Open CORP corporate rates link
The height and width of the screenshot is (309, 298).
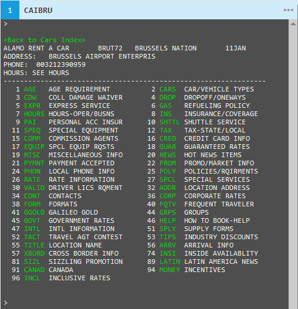167,196
